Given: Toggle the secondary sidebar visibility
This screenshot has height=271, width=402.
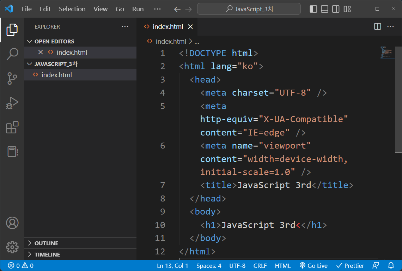Looking at the screenshot, I should (335, 9).
